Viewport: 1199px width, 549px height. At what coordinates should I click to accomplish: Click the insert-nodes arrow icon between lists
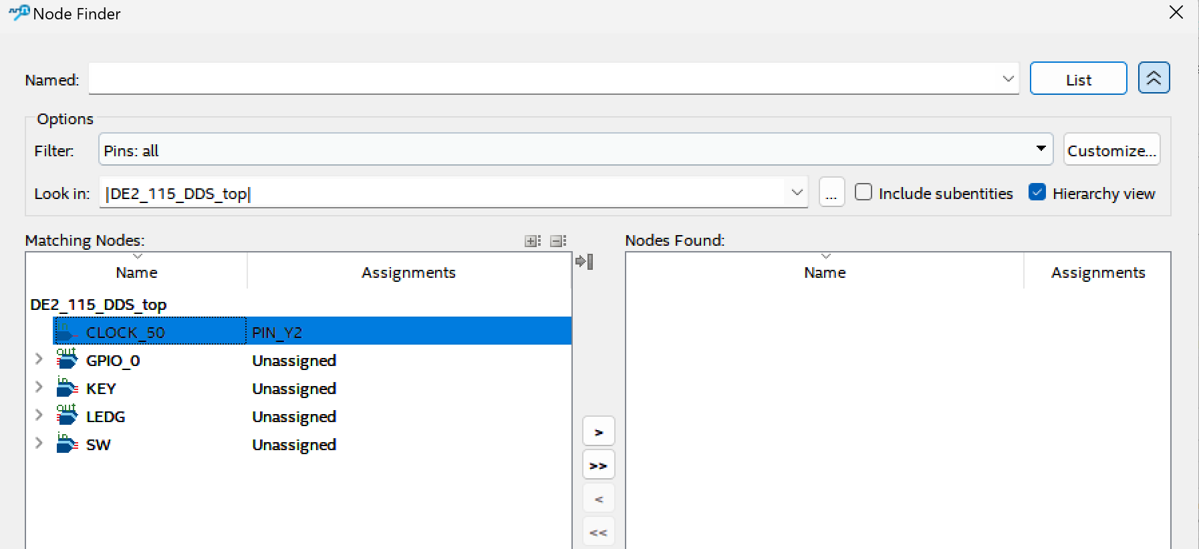584,261
